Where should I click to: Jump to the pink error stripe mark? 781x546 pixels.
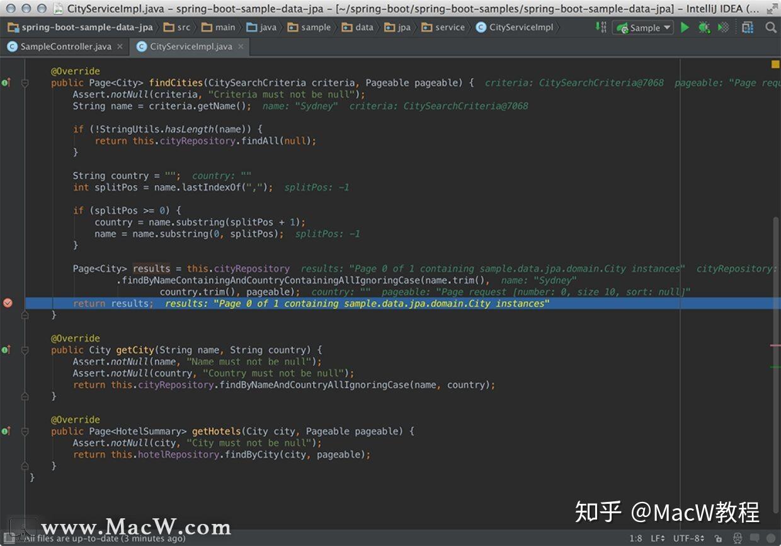pos(775,345)
